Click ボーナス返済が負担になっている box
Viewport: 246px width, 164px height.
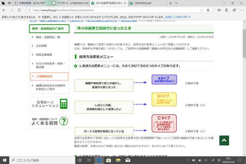click(x=104, y=131)
